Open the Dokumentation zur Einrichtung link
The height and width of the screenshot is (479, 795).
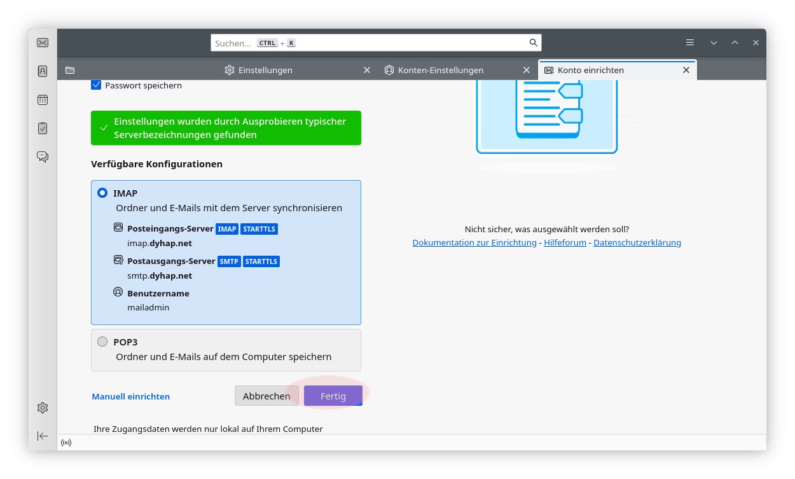coord(474,243)
